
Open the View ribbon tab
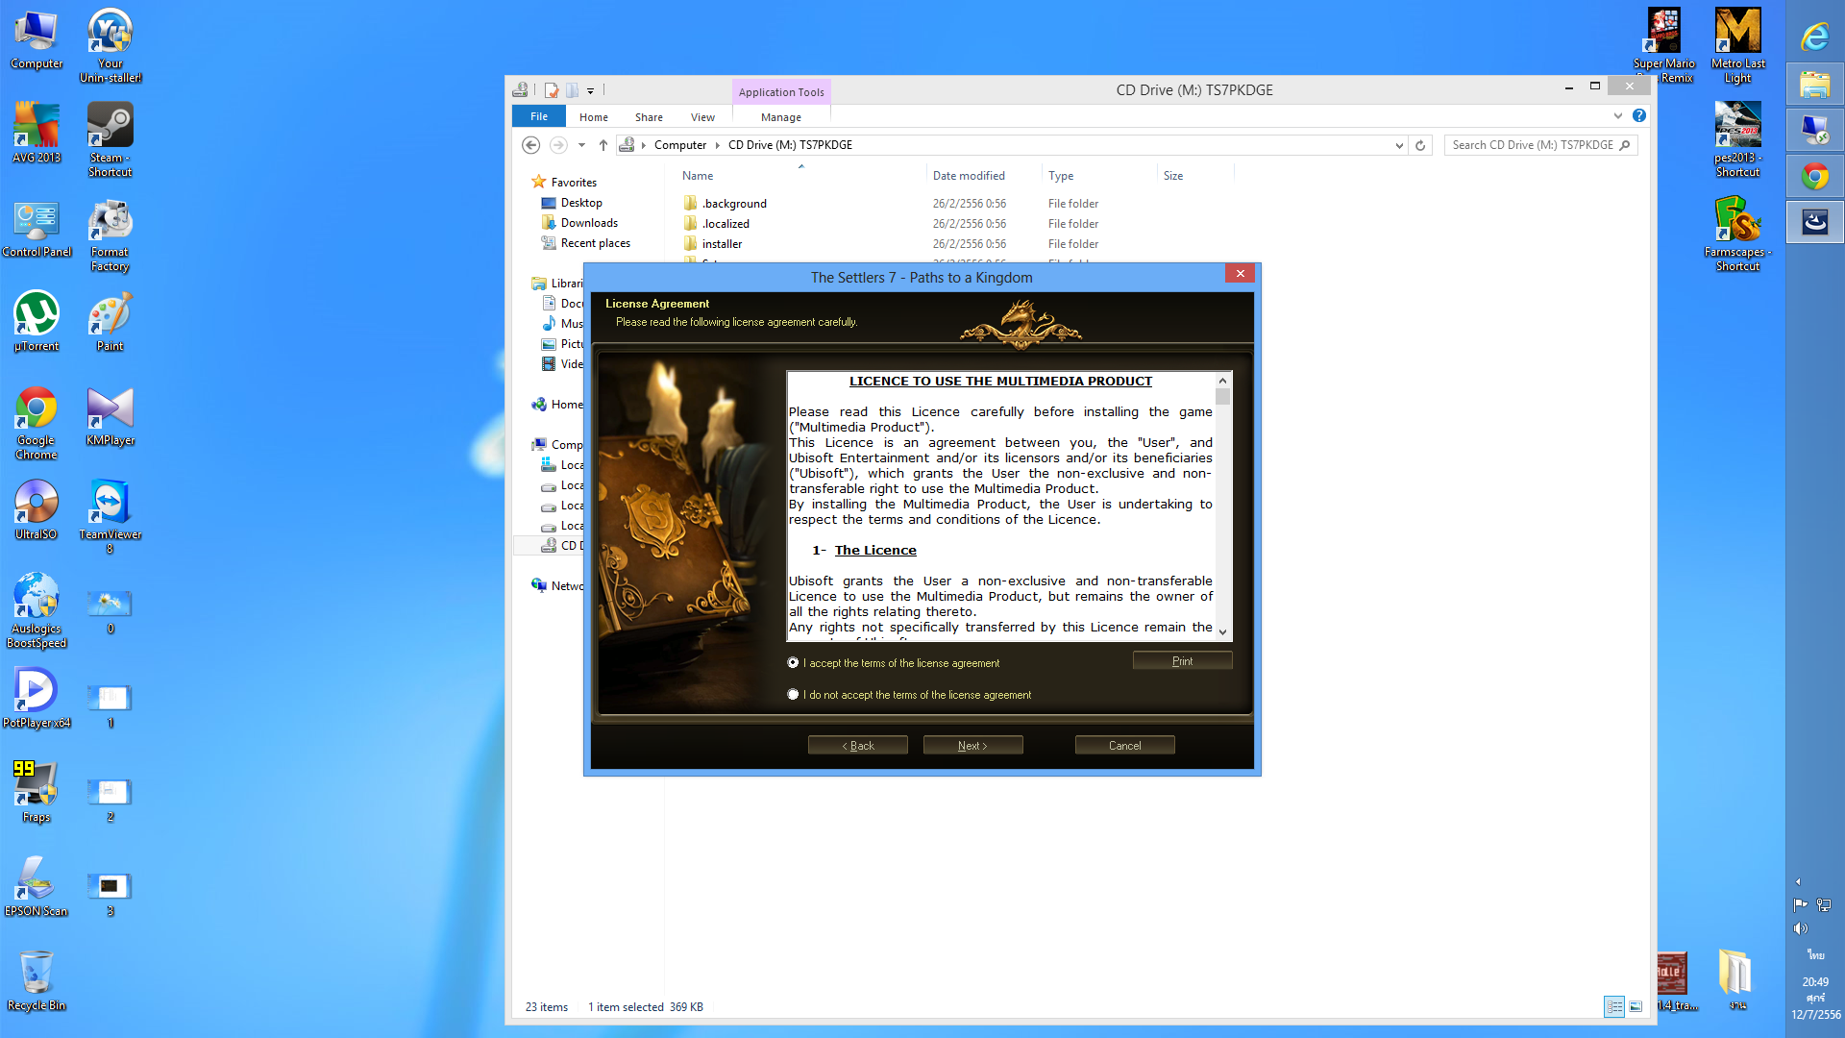pyautogui.click(x=702, y=117)
